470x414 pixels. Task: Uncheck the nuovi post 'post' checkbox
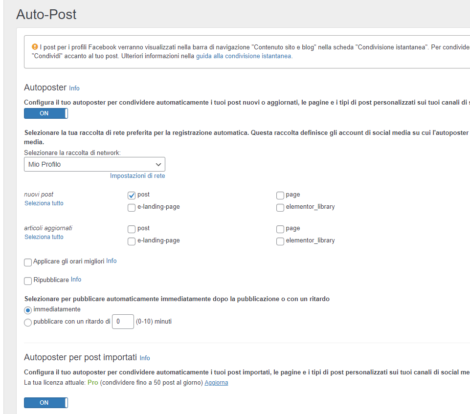coord(132,196)
